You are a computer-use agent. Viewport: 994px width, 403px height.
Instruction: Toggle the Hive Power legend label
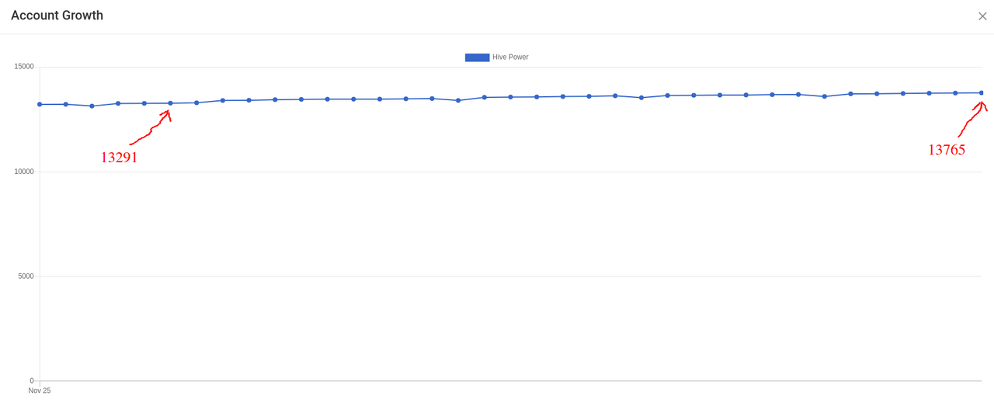[510, 57]
